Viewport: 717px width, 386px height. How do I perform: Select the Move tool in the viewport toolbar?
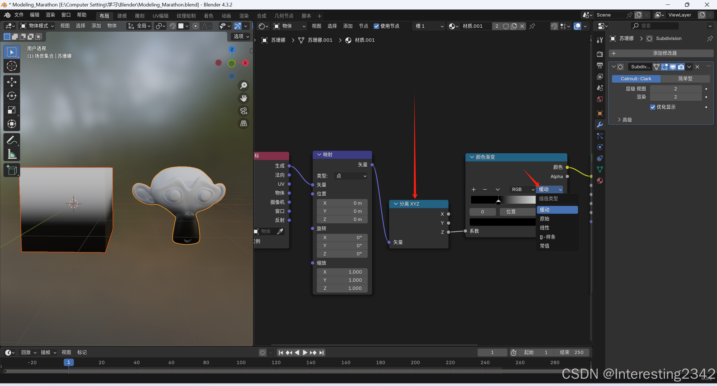pos(11,82)
